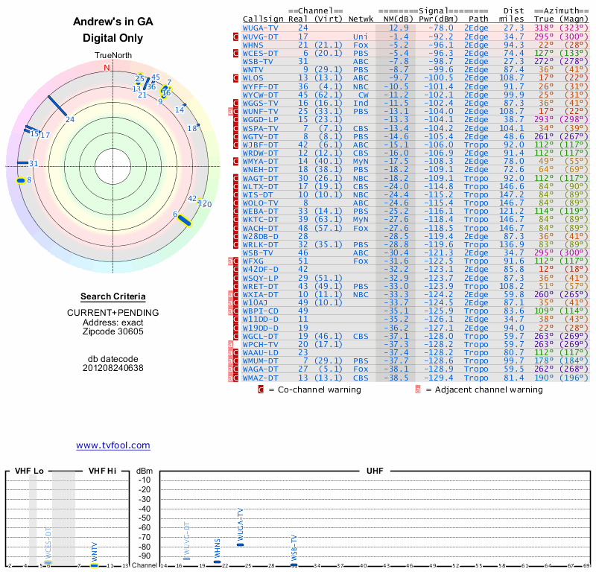Click the co-channel warning icon beside WCES-DT
The height and width of the screenshot is (572, 596).
point(235,53)
